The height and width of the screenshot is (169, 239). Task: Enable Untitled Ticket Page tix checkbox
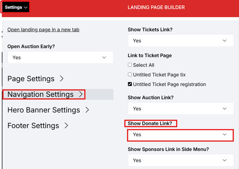(x=130, y=75)
